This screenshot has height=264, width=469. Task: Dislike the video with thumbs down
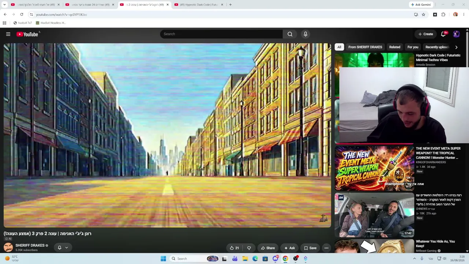[249, 248]
